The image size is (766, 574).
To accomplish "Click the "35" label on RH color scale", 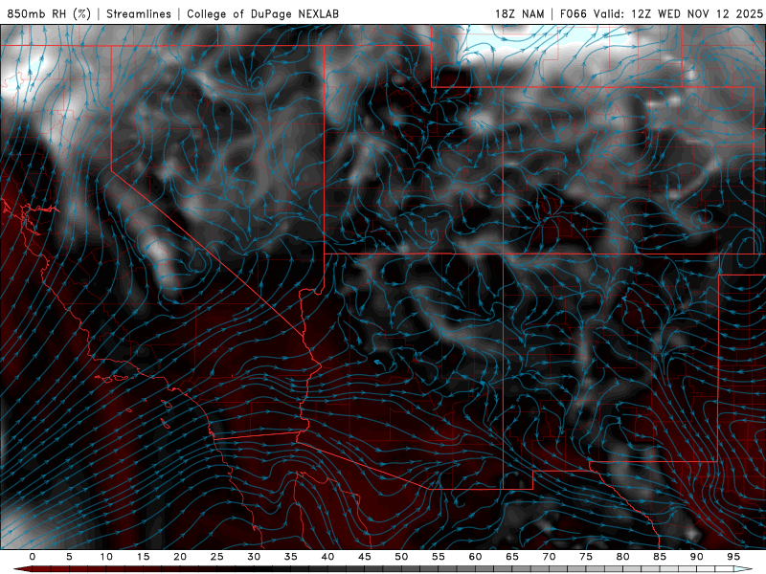I will [291, 557].
